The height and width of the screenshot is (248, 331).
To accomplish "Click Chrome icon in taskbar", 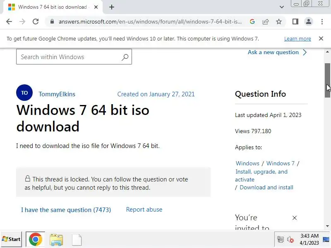I will 36,239.
